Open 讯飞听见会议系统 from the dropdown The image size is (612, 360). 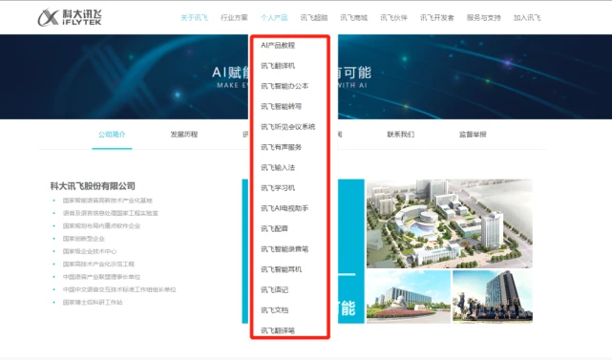(x=288, y=126)
